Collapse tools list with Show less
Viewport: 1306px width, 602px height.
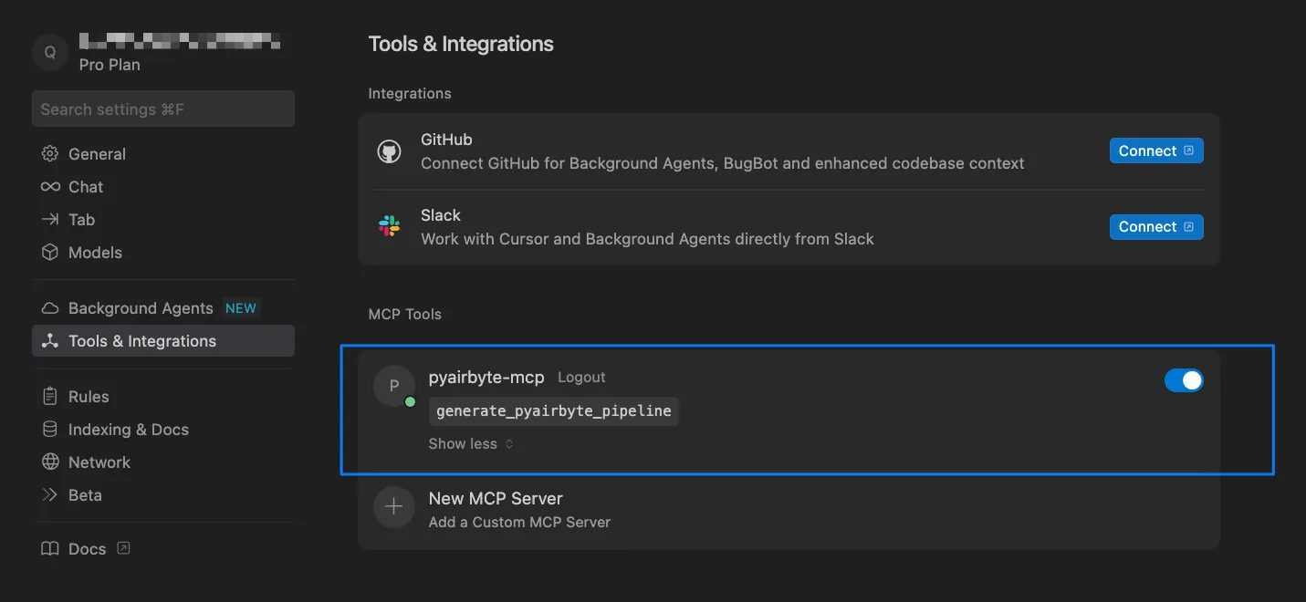point(471,444)
